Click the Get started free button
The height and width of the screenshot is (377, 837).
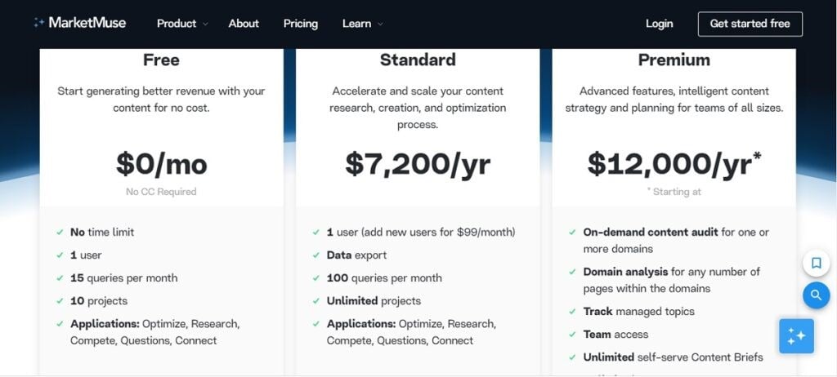750,24
